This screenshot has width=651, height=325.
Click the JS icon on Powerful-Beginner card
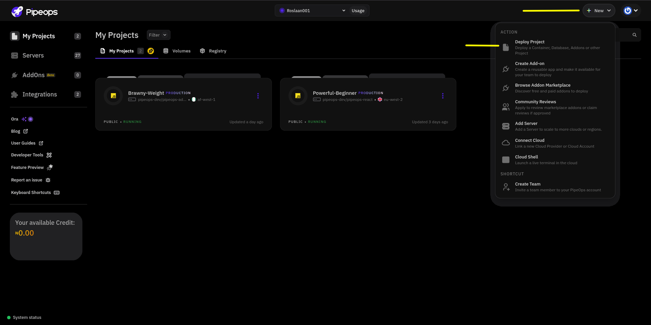tap(298, 96)
